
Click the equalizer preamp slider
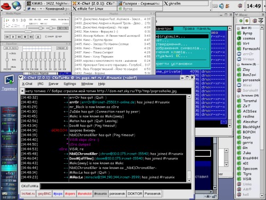tap(7, 60)
